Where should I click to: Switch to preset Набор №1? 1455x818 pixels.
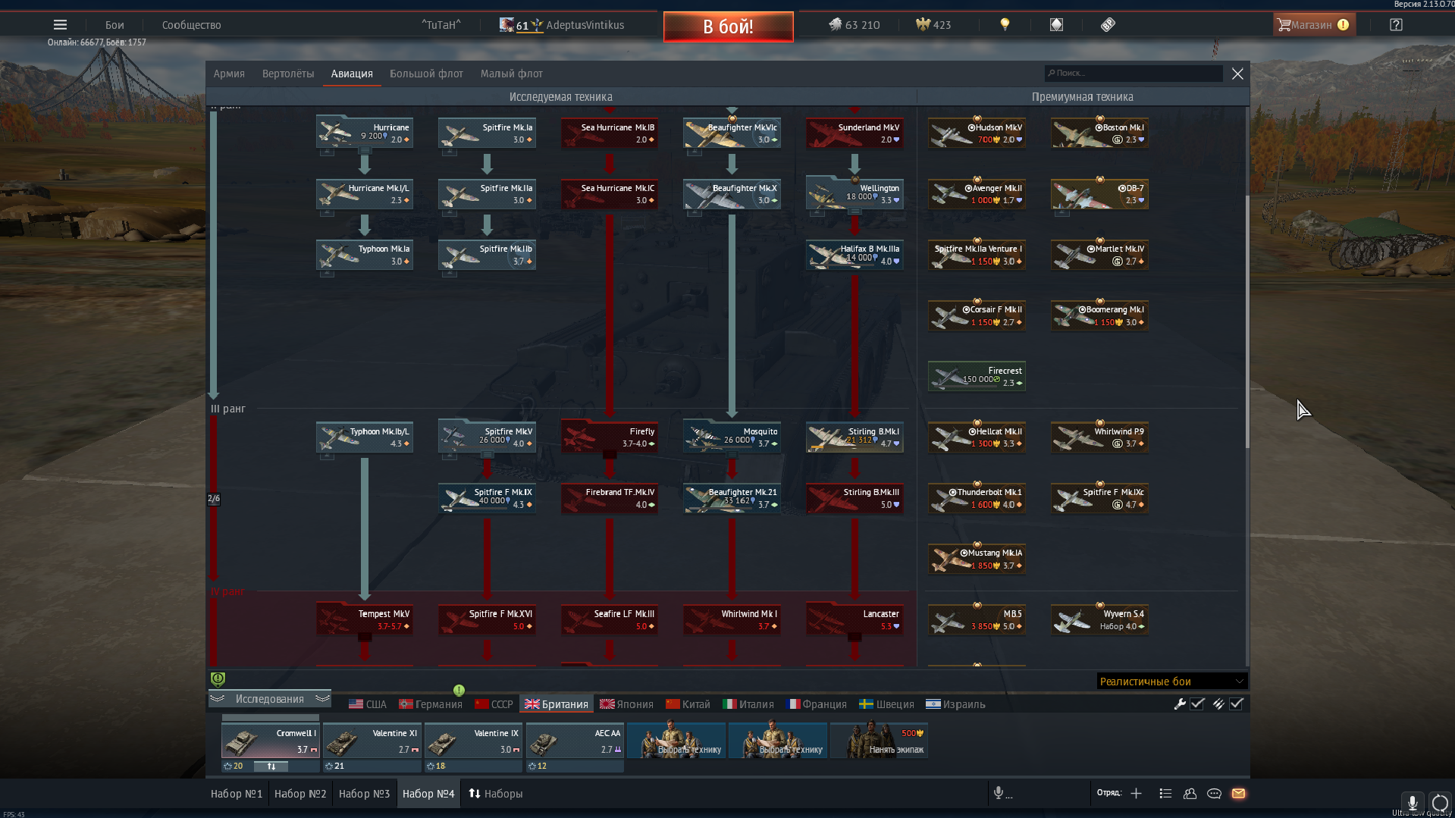tap(237, 794)
